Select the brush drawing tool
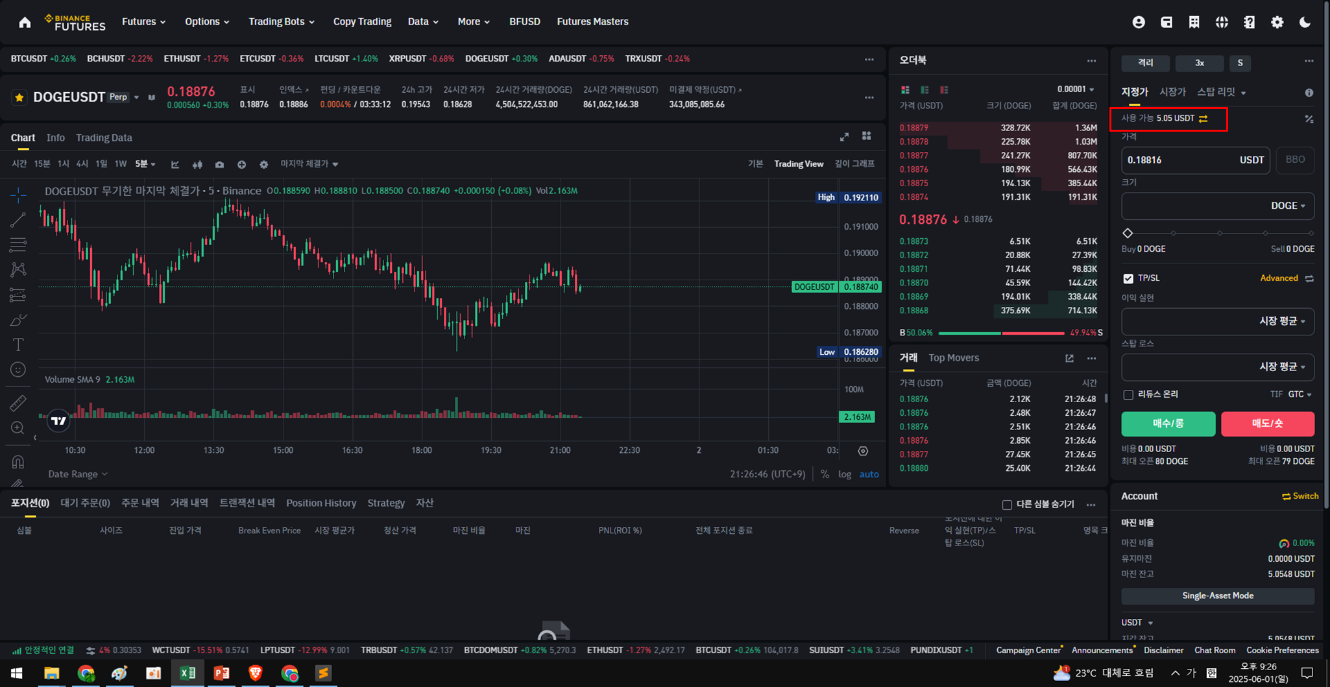 [18, 320]
